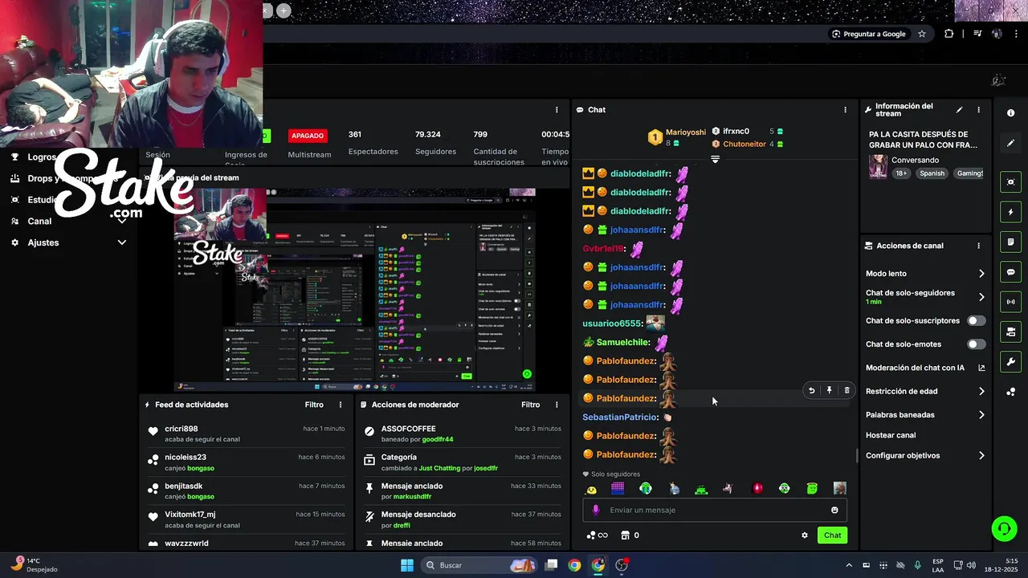The width and height of the screenshot is (1028, 578).
Task: Toggle the document notes icon in right sidebar
Action: point(1010,242)
